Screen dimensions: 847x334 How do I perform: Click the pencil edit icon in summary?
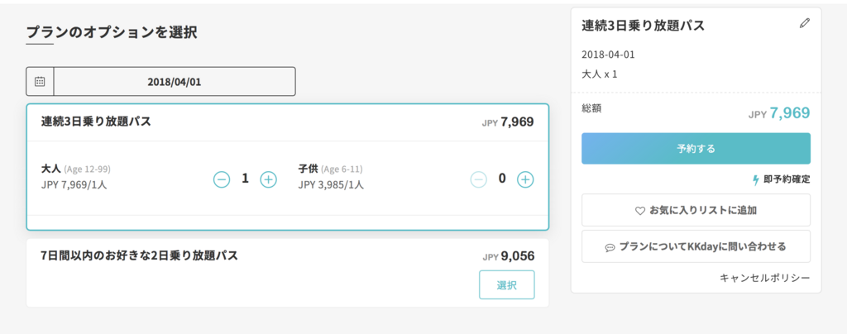[805, 23]
